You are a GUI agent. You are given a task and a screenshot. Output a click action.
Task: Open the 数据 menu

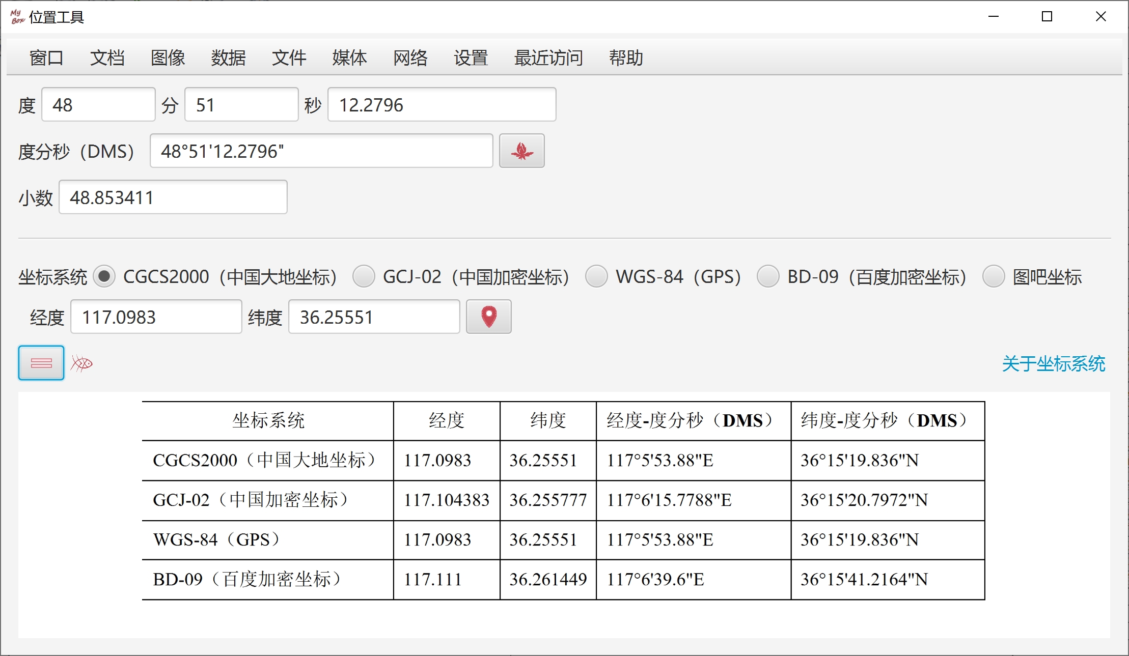(228, 58)
